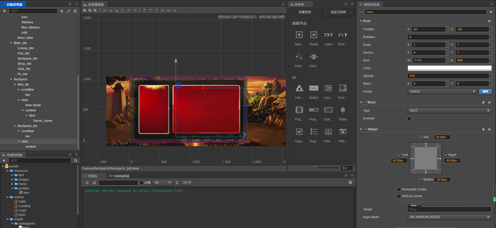Pick the Slider widget icon
This screenshot has height=228, width=496.
(343, 110)
